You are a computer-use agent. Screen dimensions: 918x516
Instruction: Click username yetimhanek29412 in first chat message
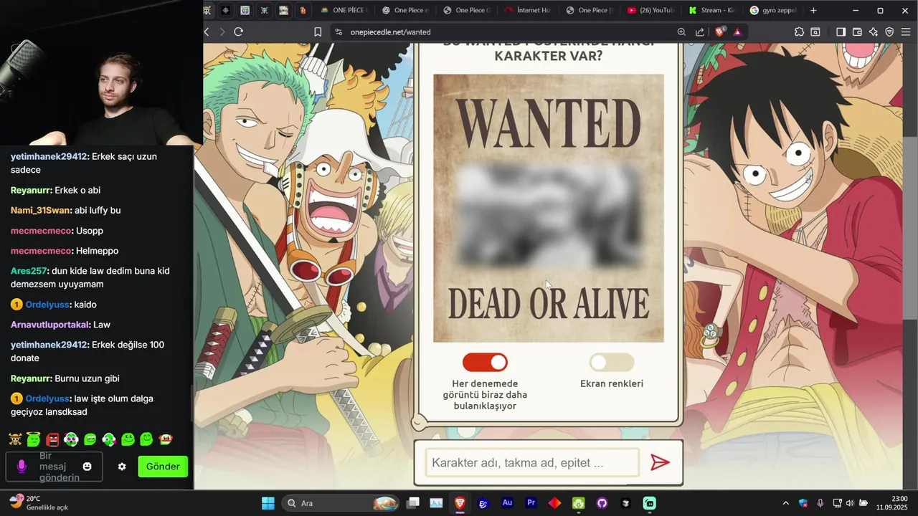tap(49, 156)
